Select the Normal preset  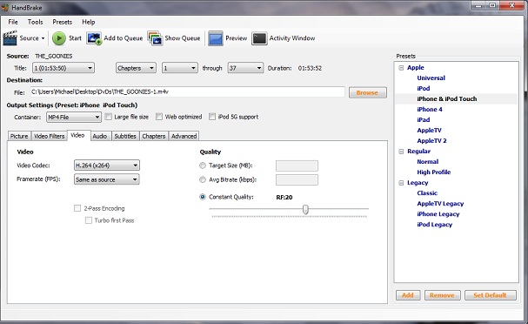pos(428,161)
